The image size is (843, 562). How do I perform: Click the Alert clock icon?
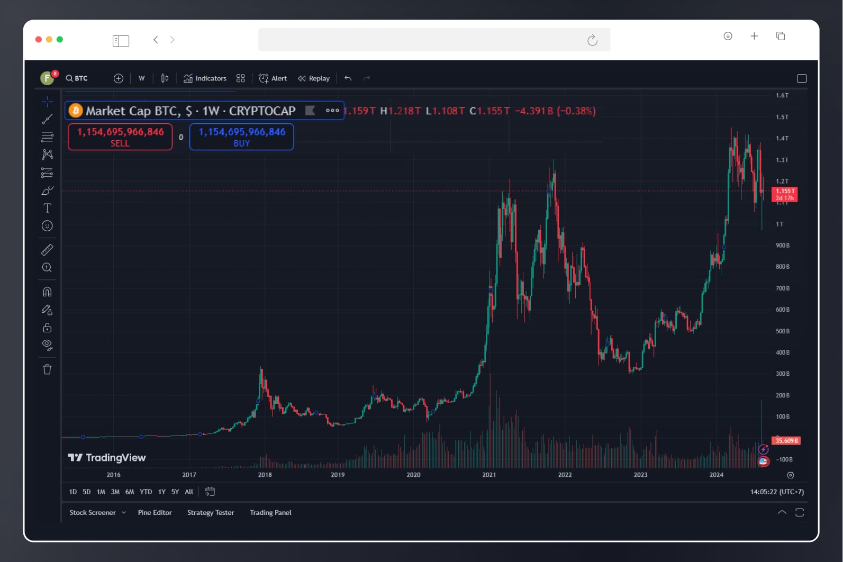(264, 78)
